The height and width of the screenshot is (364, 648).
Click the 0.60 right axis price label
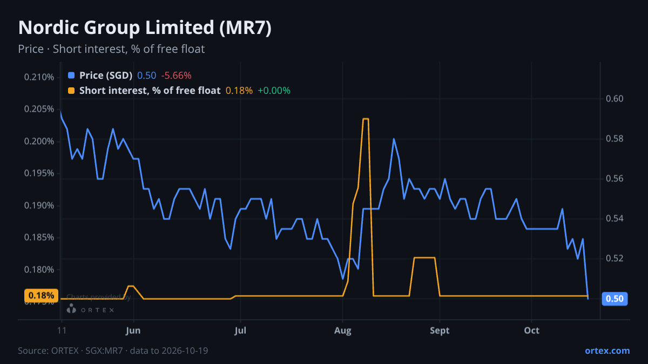[x=616, y=99]
